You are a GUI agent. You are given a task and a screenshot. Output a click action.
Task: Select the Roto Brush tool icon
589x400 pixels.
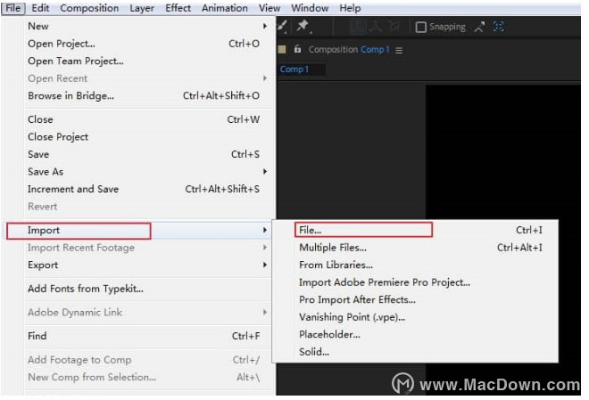[282, 26]
